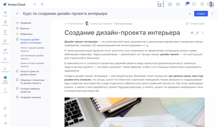Open Готовые шаблоны проектов
Image resolution: width=218 pixels, height=127 pixels.
pos(30,90)
